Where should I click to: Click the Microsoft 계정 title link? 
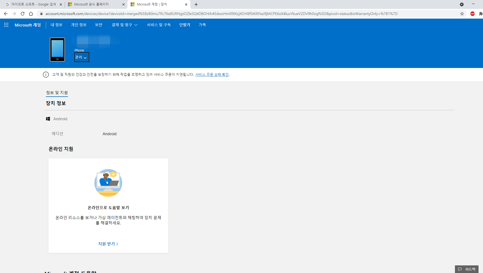pos(28,25)
